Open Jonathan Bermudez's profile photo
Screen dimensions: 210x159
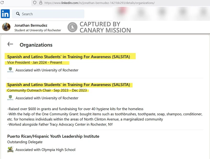click(x=6, y=27)
